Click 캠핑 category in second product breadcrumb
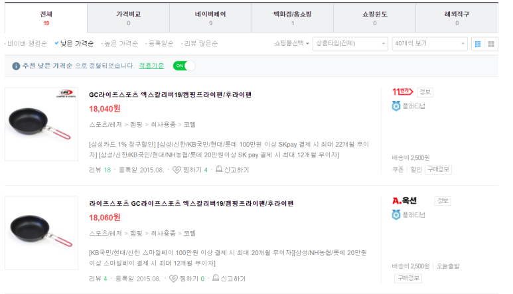This screenshot has height=294, width=513. pos(136,234)
